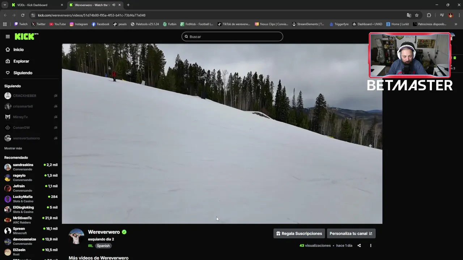Click the KICK logo

(26, 36)
